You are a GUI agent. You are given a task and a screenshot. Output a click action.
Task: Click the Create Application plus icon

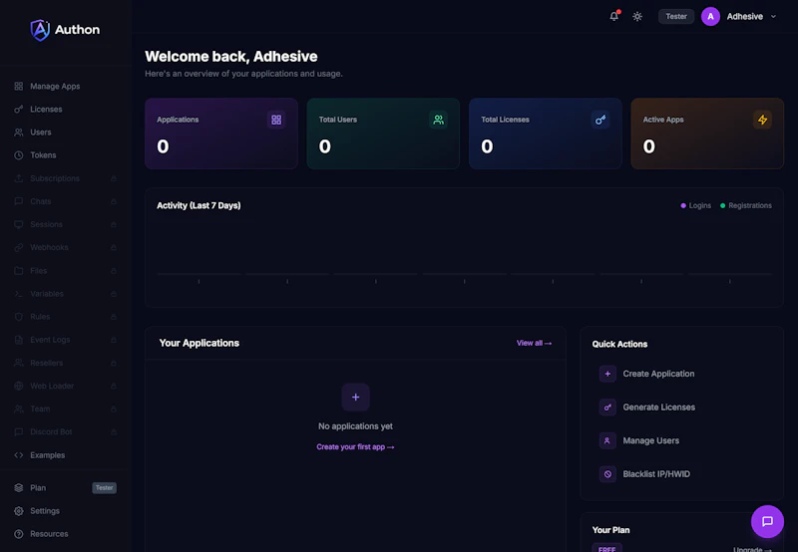click(x=607, y=374)
